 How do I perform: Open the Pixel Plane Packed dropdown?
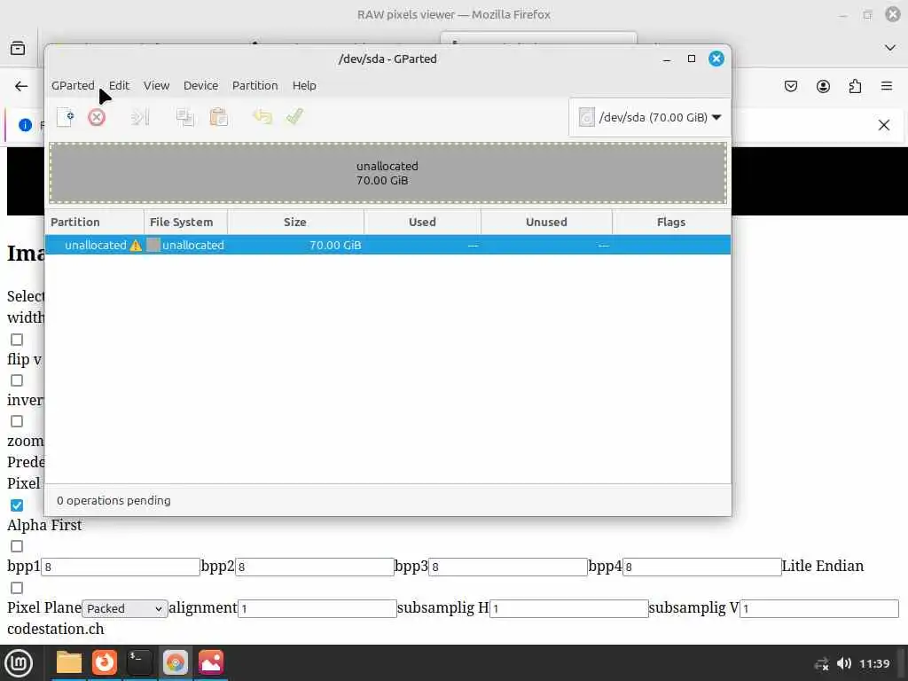[124, 608]
